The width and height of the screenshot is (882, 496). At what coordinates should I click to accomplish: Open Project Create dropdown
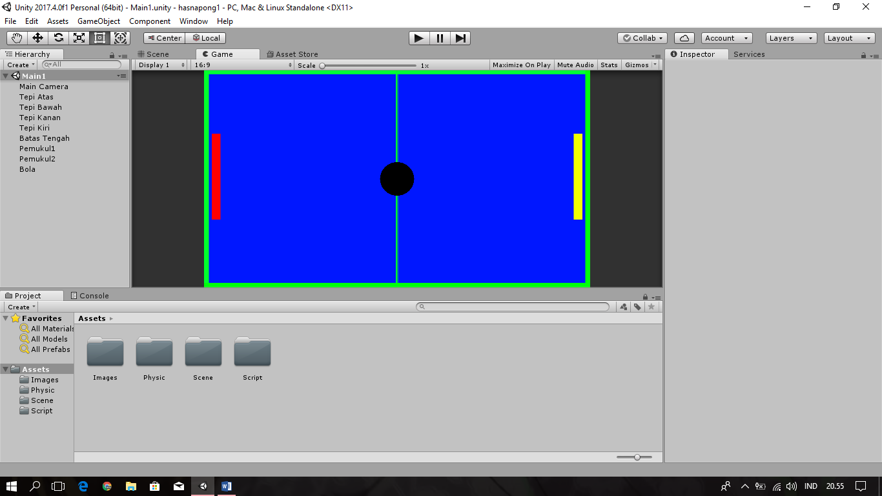click(x=21, y=307)
